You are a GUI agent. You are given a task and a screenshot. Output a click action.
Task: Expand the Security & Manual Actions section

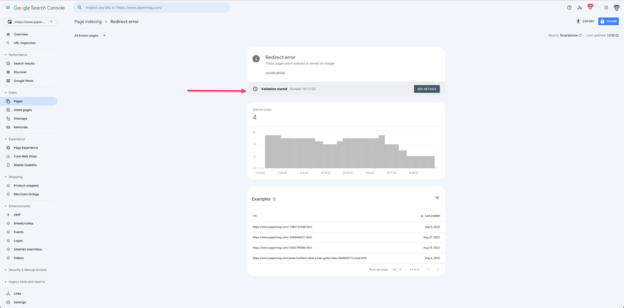pos(6,270)
